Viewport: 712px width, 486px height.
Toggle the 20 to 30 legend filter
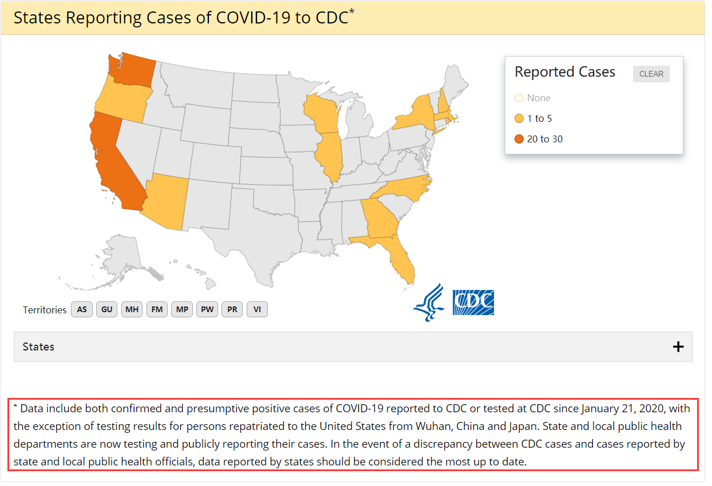click(539, 139)
